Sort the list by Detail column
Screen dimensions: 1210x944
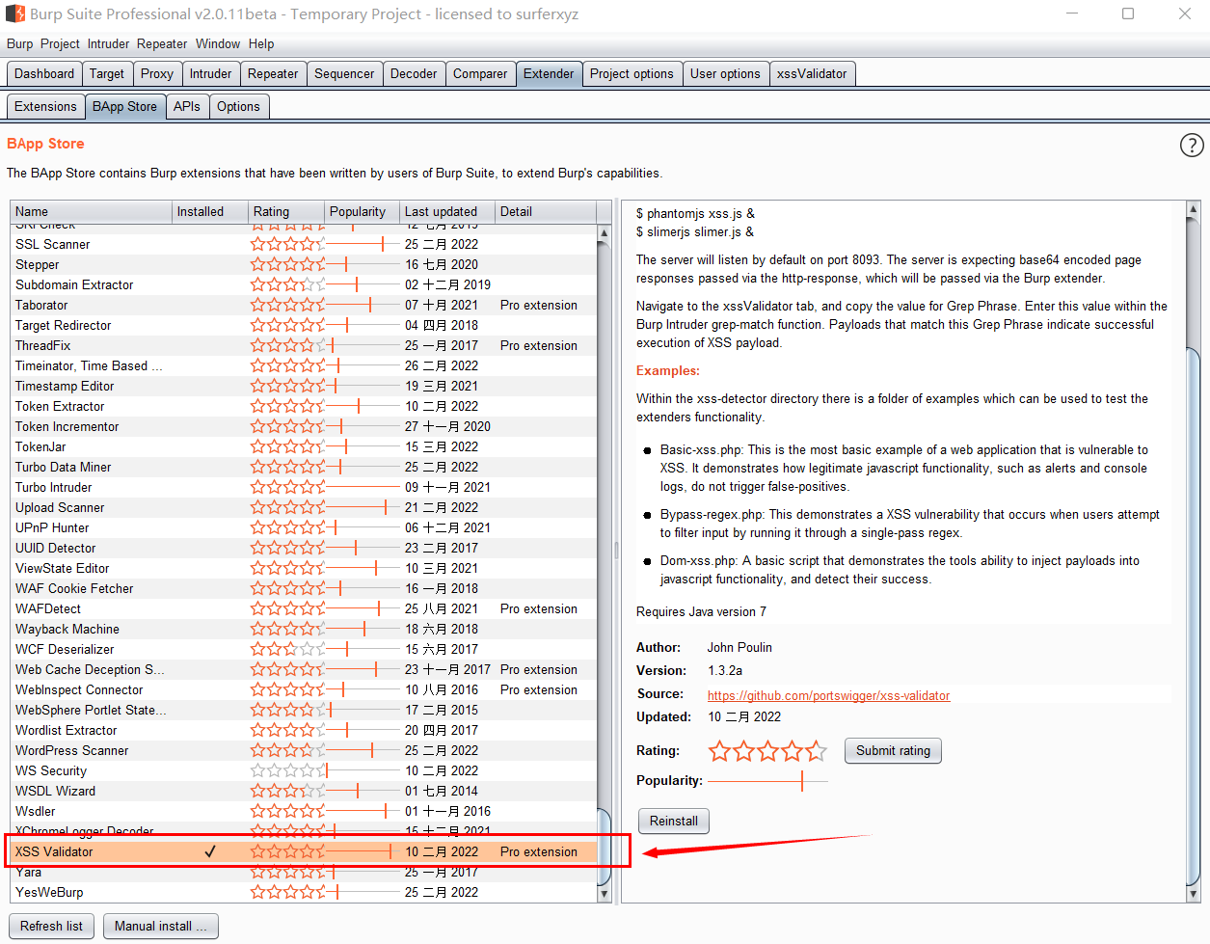[x=546, y=211]
